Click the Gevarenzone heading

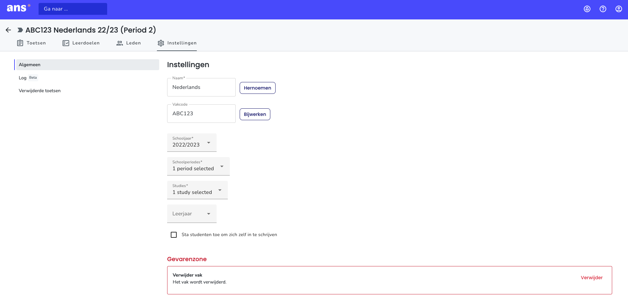187,259
